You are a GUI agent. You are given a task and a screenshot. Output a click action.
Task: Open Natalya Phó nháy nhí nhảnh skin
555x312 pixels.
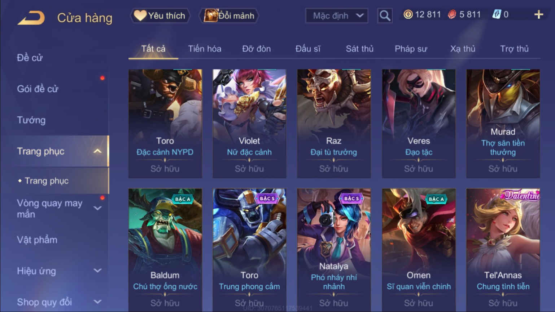point(334,250)
